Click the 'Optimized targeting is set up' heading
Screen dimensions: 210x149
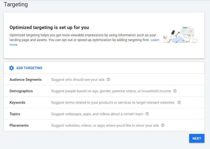49,27
